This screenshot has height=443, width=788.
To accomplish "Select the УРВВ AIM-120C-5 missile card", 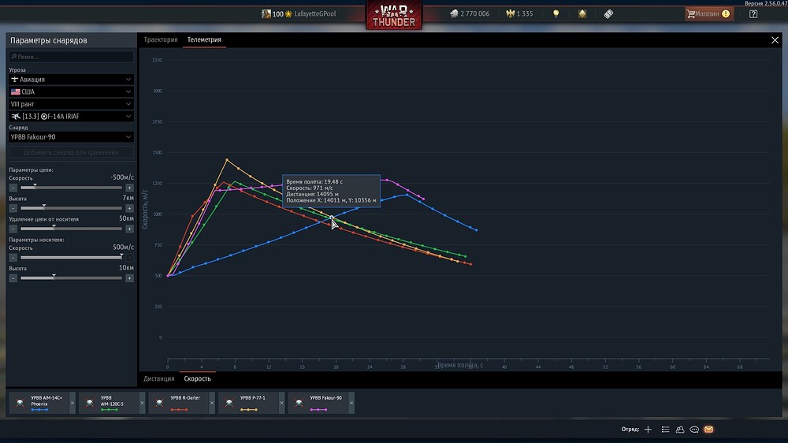I will point(109,403).
